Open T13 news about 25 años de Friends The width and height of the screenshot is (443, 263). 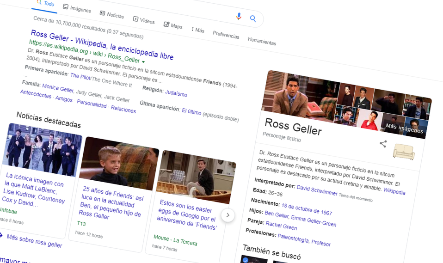(111, 202)
